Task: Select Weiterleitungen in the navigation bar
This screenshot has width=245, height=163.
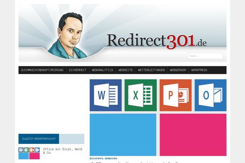Action: [151, 70]
